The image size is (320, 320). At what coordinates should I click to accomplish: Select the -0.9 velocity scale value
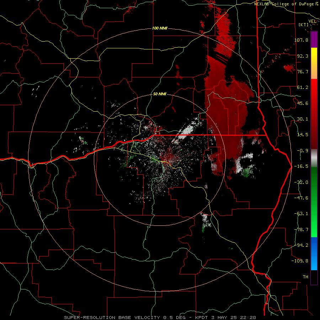(303, 151)
